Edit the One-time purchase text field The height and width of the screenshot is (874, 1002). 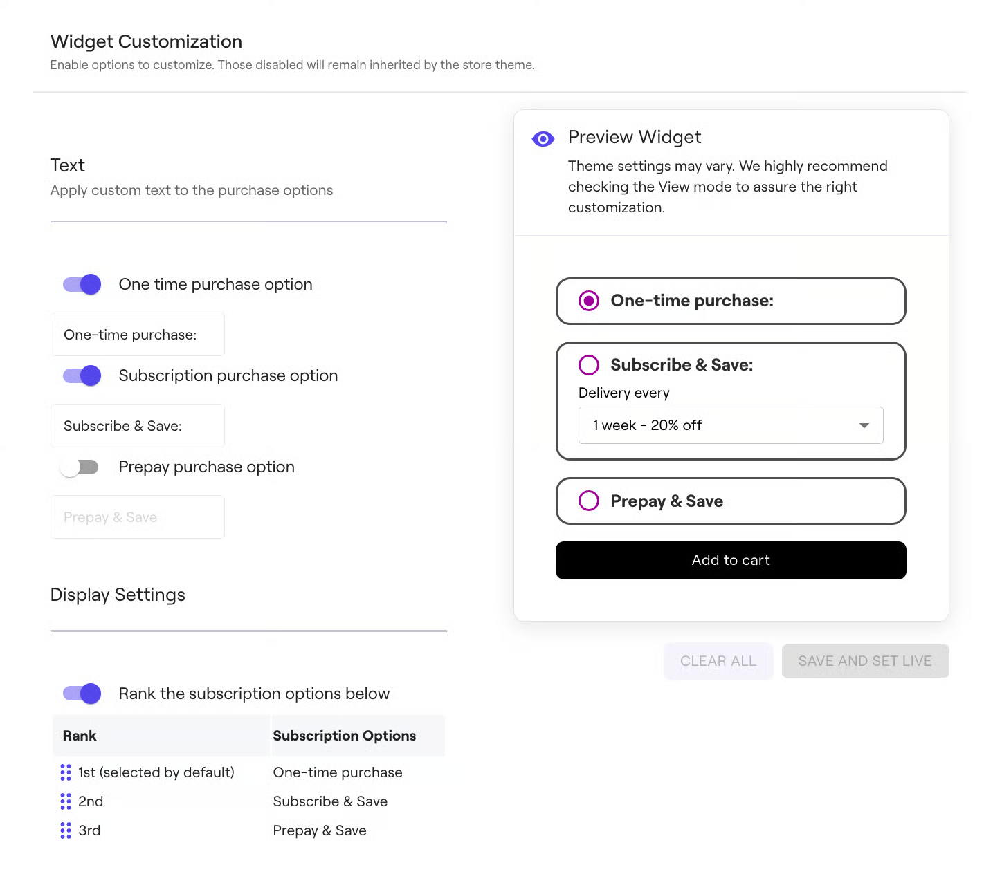(x=138, y=335)
